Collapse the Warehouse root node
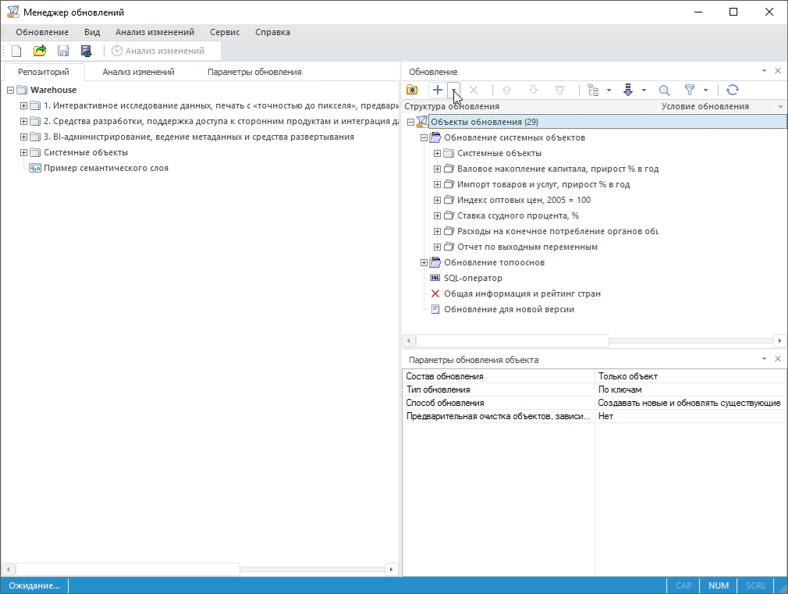 pyautogui.click(x=10, y=90)
